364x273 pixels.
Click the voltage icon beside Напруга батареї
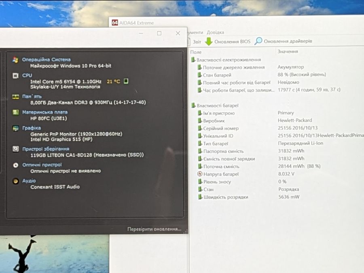pyautogui.click(x=200, y=174)
